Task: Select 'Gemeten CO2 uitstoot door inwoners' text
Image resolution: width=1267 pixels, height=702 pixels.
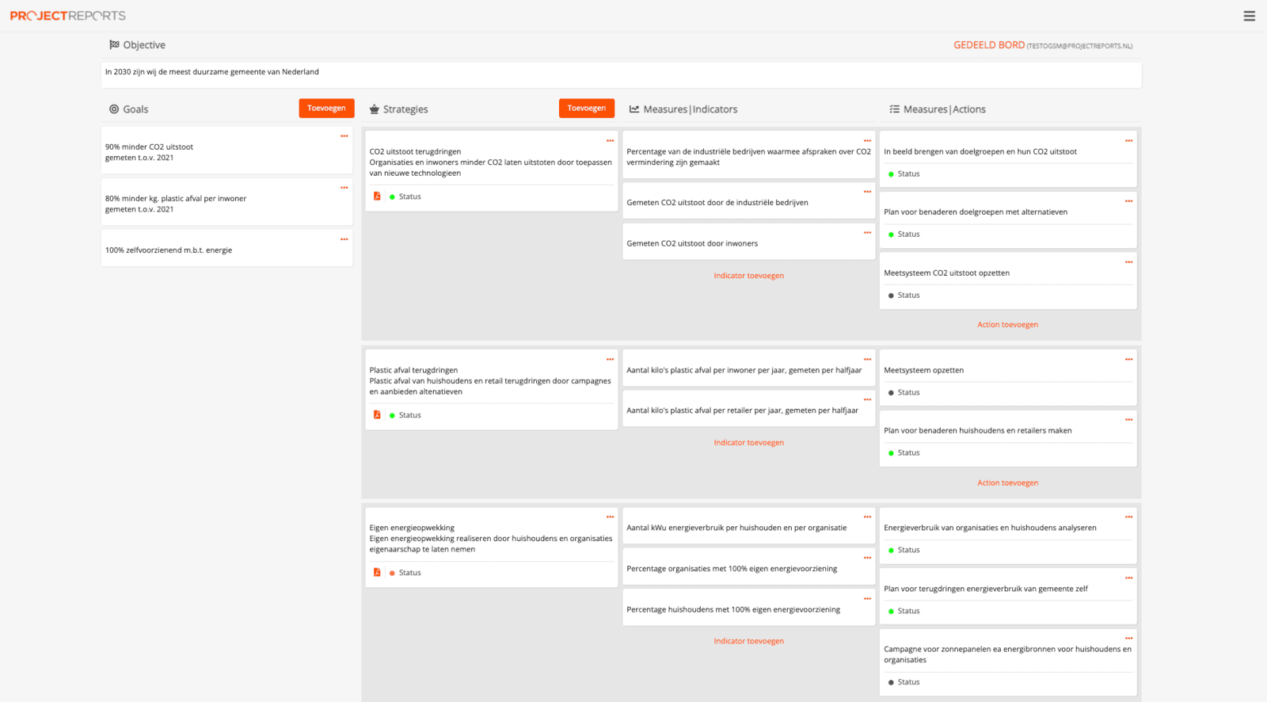Action: (692, 244)
